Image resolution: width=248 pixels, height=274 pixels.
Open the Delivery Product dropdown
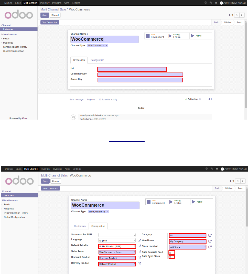117,264
